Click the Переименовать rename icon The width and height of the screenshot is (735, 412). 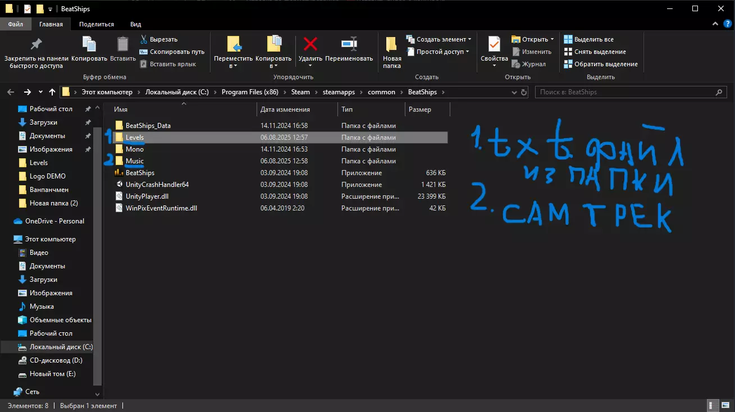pos(349,44)
